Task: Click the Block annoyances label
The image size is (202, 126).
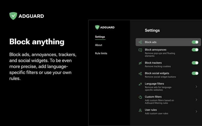Action: (156, 50)
